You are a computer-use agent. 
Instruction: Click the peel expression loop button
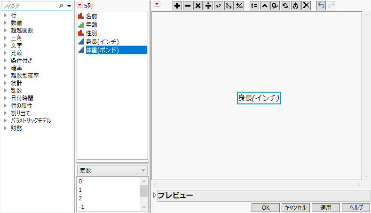coord(275,6)
